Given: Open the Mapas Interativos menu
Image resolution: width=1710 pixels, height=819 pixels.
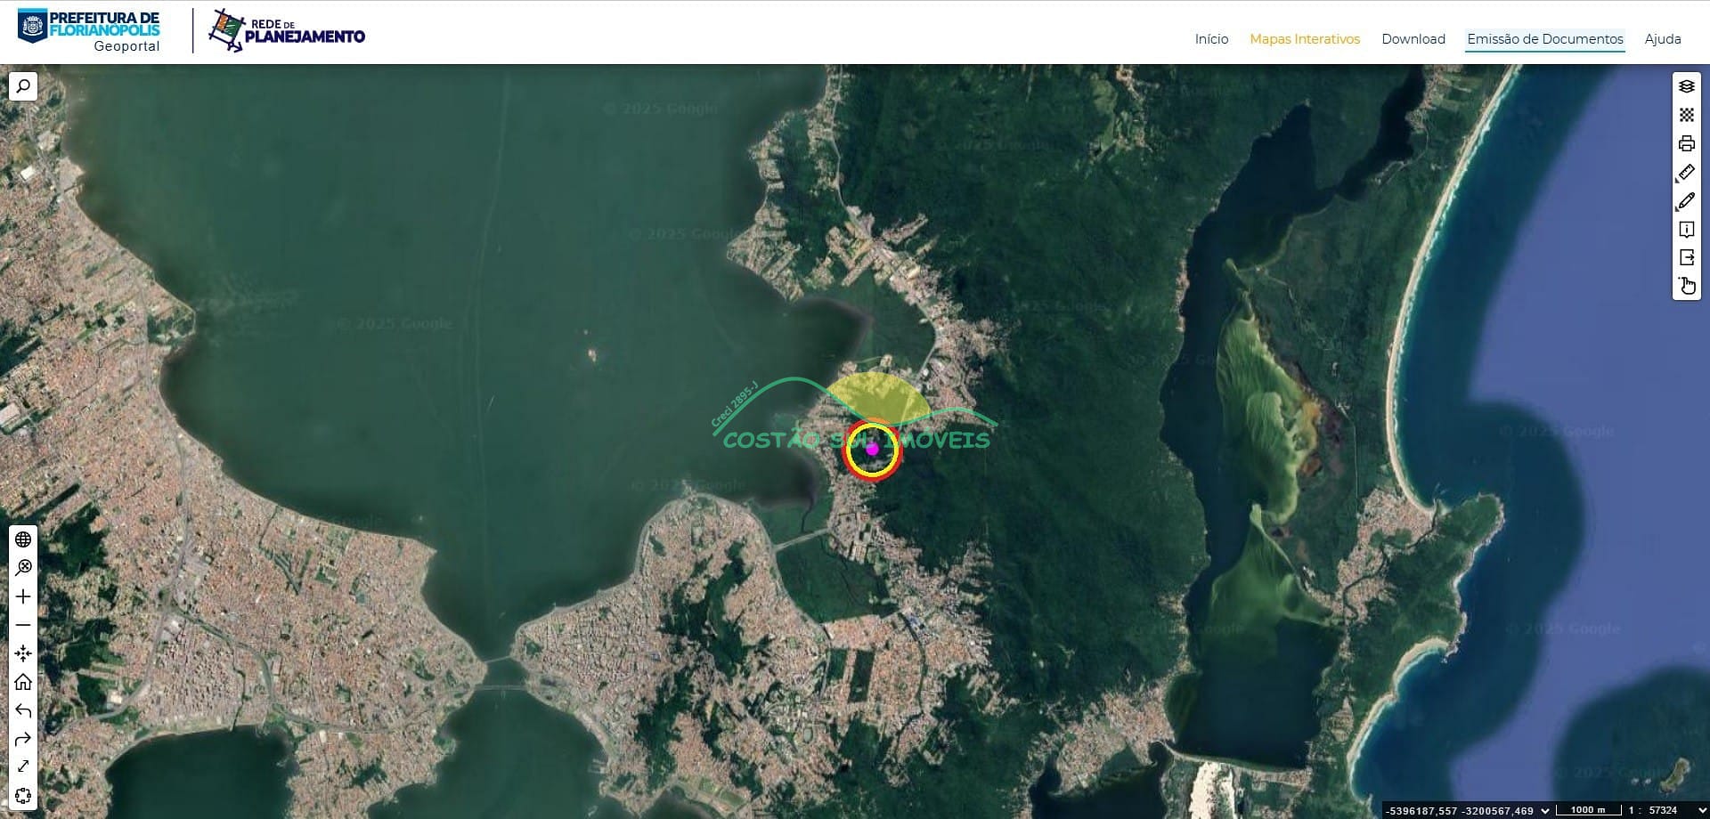Looking at the screenshot, I should [1304, 39].
